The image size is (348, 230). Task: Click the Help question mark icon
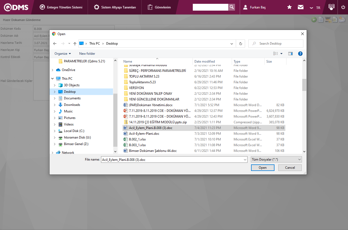click(x=300, y=54)
